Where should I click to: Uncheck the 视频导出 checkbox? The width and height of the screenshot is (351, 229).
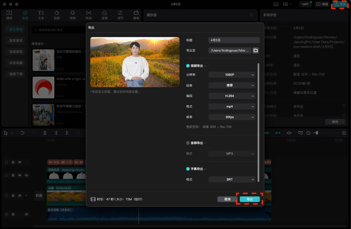pyautogui.click(x=188, y=66)
